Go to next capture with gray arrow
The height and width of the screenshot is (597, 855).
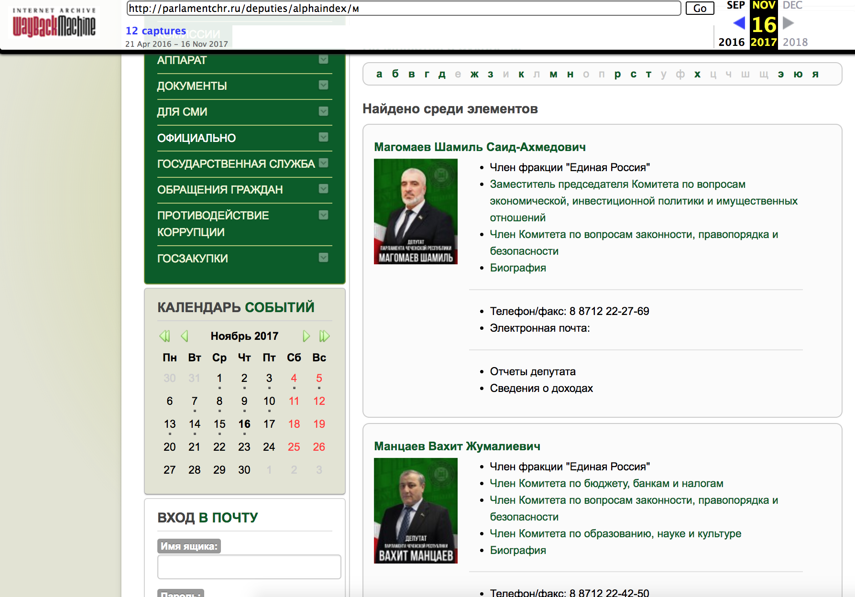pos(788,23)
